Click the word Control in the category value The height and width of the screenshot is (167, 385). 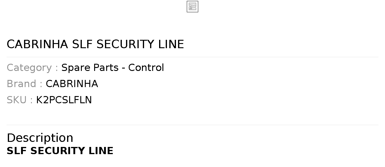pos(146,68)
